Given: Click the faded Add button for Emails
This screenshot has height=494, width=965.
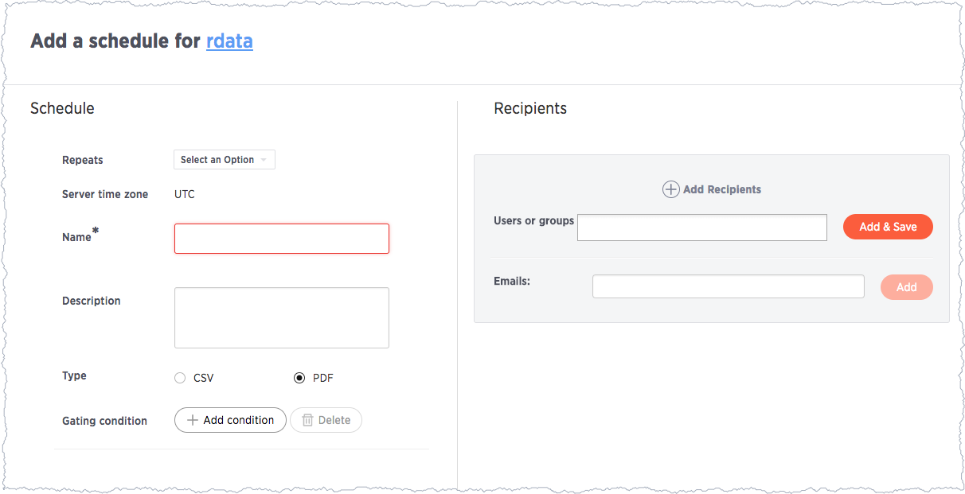Looking at the screenshot, I should (907, 287).
